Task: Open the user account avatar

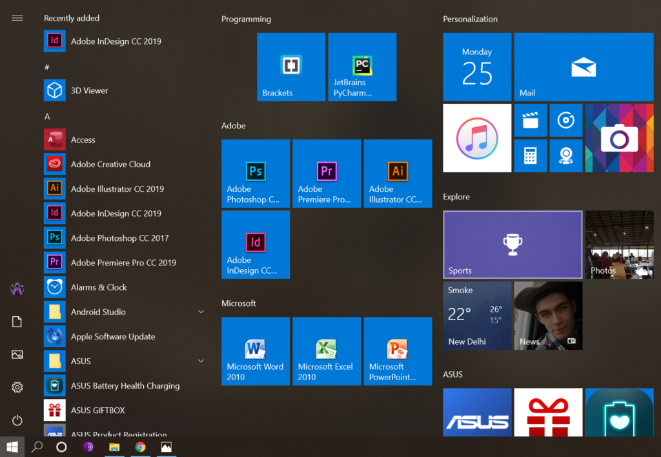Action: (17, 289)
